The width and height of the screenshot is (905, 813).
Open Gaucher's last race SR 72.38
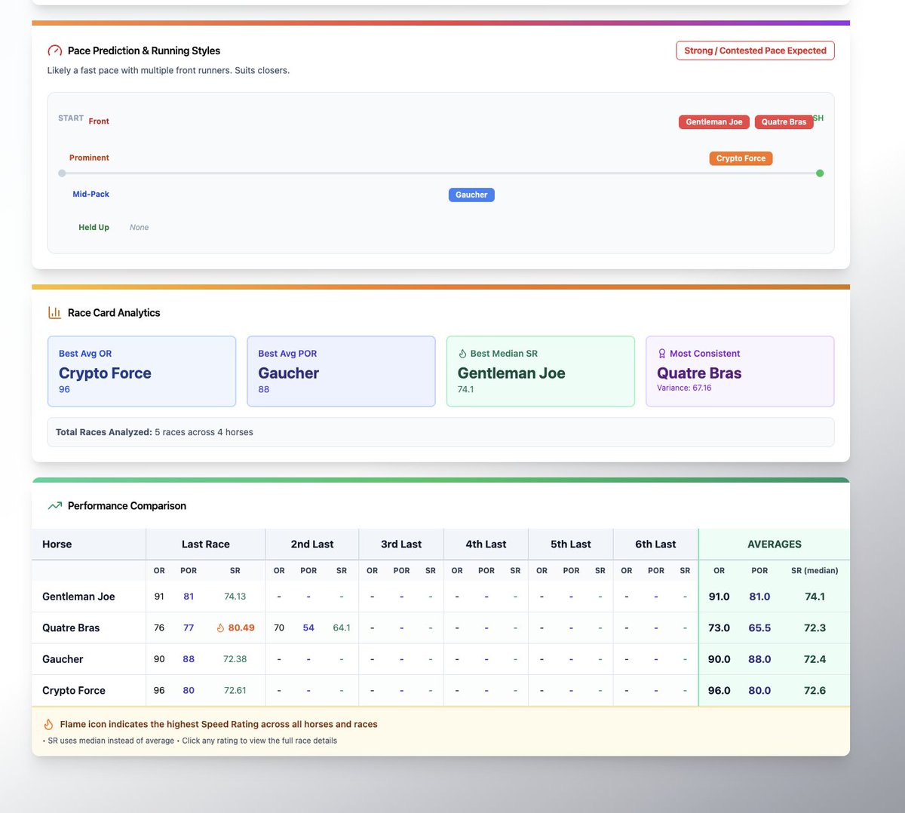tap(235, 659)
